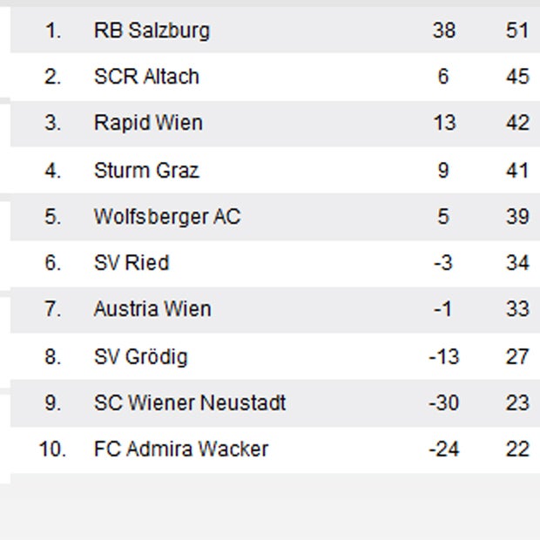The height and width of the screenshot is (540, 540).
Task: Click Austria Wien in the standings
Action: point(152,309)
